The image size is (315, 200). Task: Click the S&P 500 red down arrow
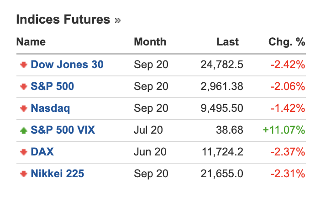point(24,87)
